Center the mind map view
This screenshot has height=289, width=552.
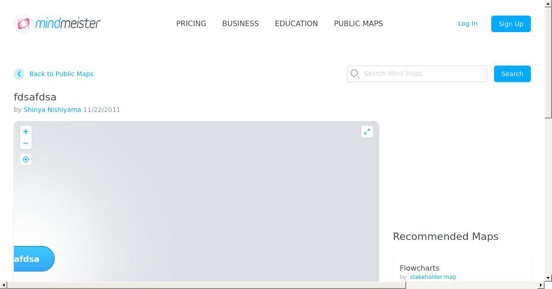[26, 160]
